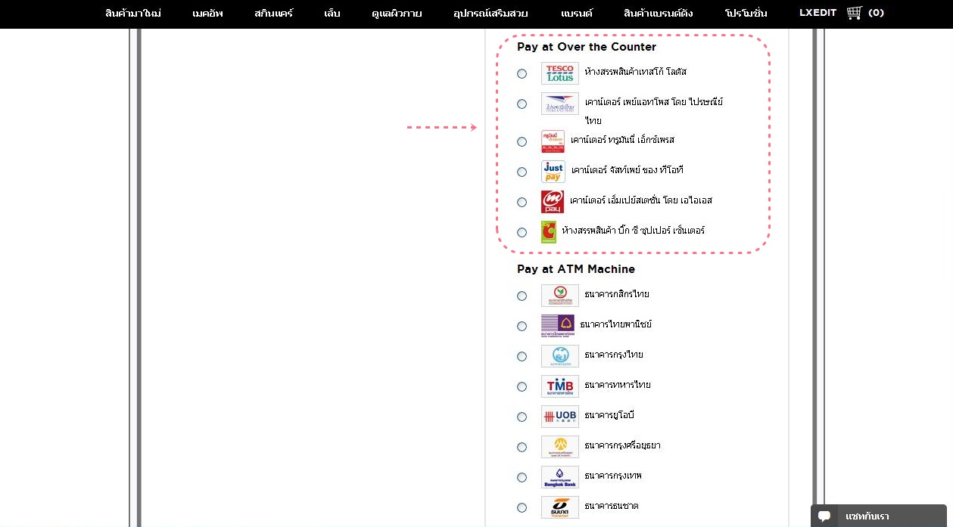Open the สินค้ามาใหม่ menu
Viewport: 953px width, 527px height.
[x=133, y=14]
